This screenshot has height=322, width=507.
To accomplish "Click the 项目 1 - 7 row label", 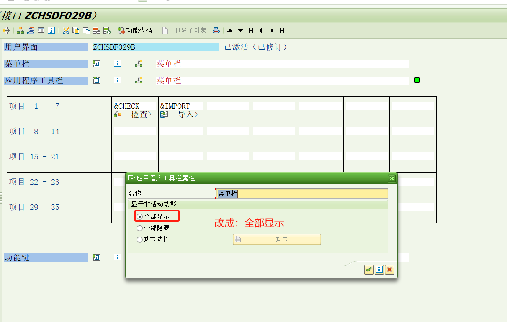I will 34,106.
